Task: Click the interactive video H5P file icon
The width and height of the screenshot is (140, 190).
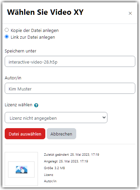Action: click(21, 169)
